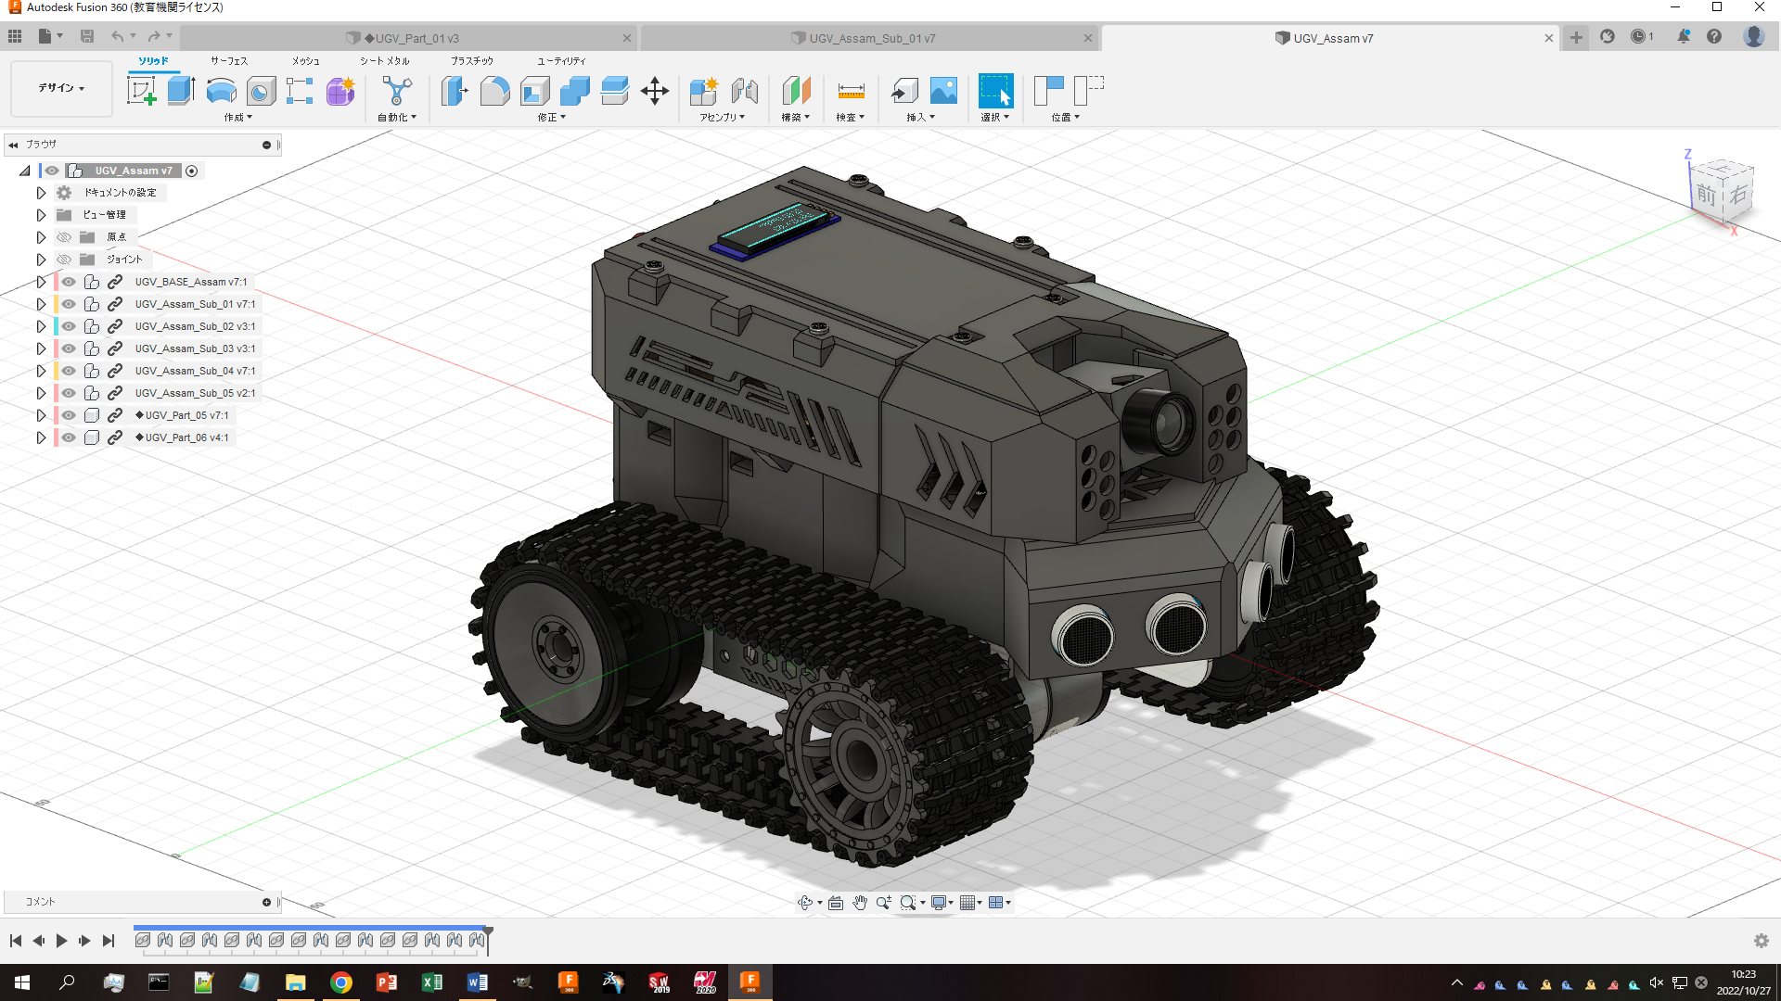Open the デザイン workspace selector
1781x1001 pixels.
tap(59, 88)
